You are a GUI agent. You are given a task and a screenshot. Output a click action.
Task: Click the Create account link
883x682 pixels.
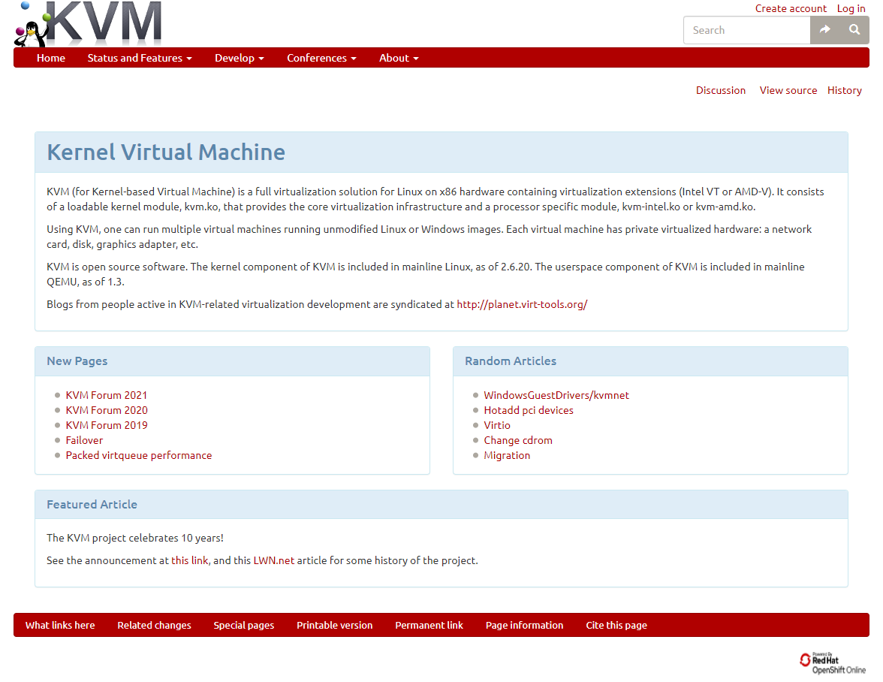(x=791, y=8)
